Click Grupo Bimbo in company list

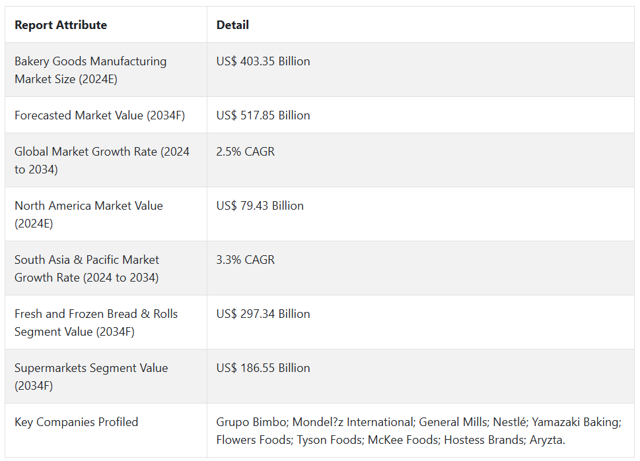click(x=251, y=422)
